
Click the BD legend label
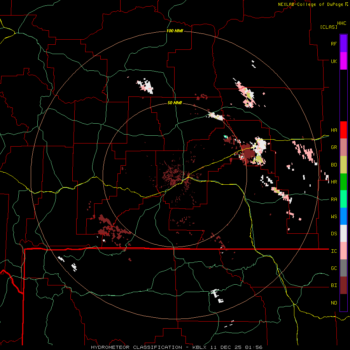coord(334,165)
